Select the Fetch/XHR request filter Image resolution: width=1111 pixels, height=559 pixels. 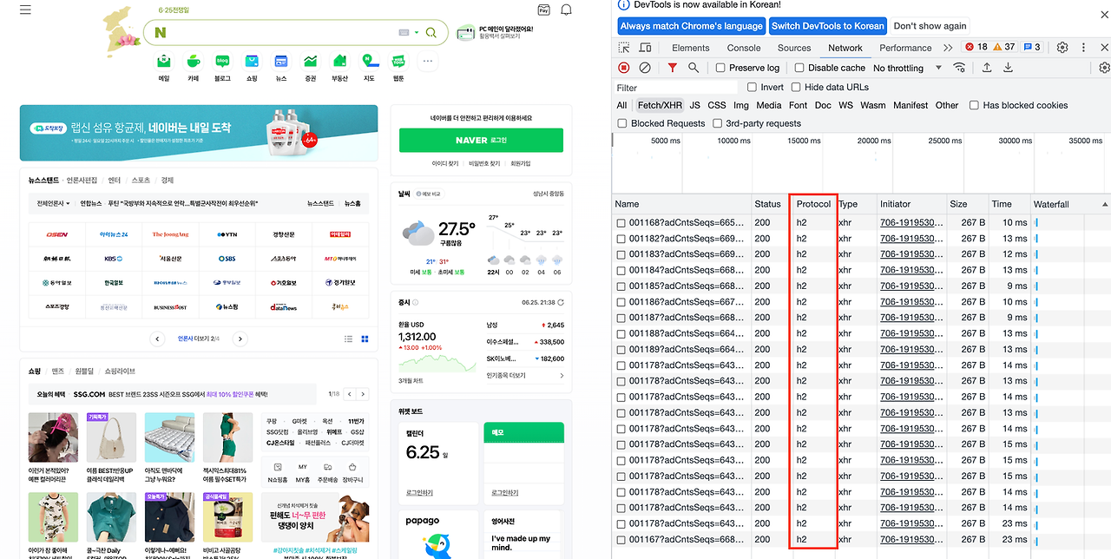coord(661,105)
